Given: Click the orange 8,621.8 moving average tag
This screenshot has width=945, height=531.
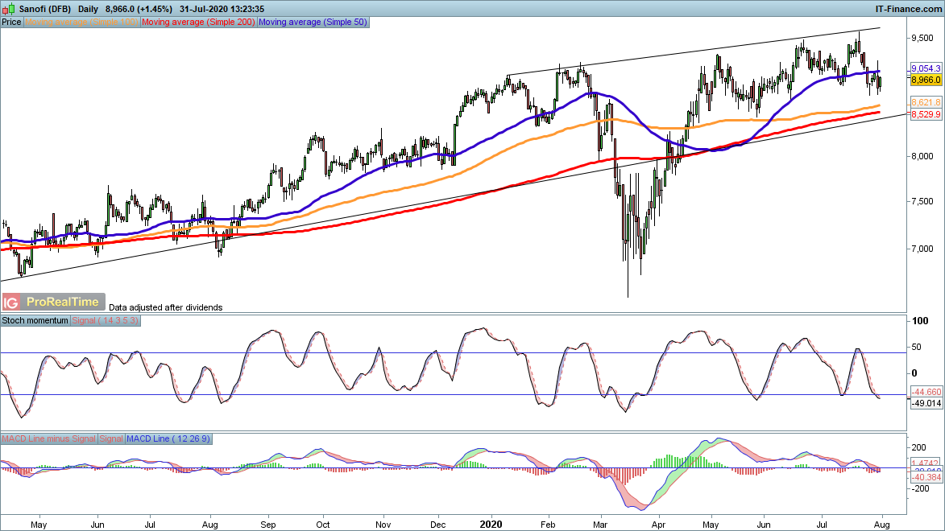Looking at the screenshot, I should 926,103.
